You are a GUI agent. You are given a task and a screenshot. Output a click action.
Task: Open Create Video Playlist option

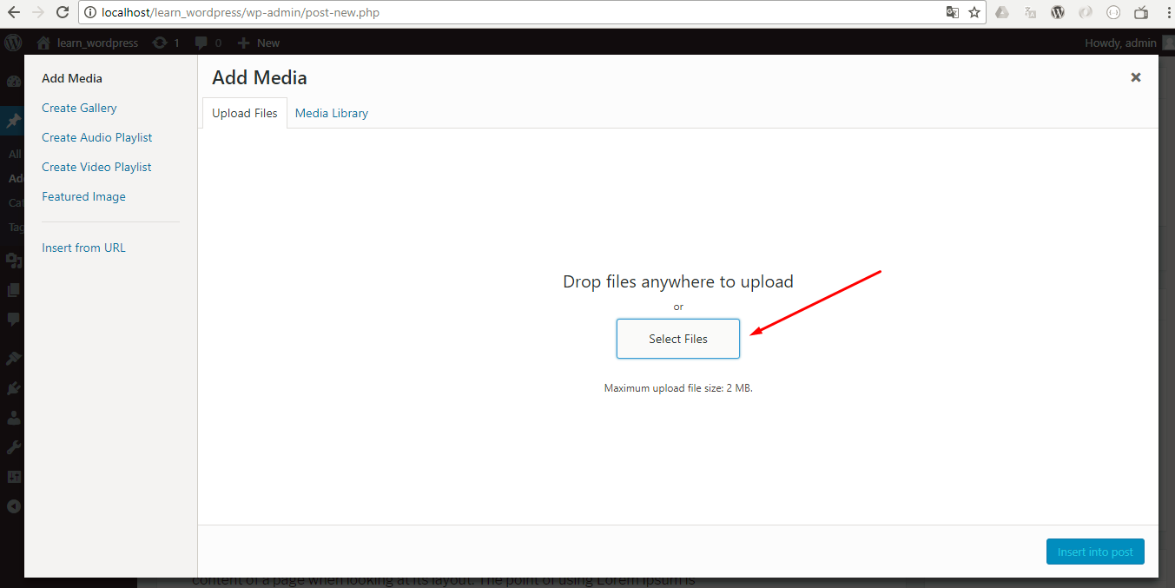point(96,167)
